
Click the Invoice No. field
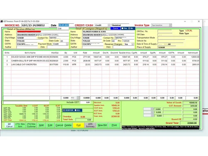[x=35, y=25]
